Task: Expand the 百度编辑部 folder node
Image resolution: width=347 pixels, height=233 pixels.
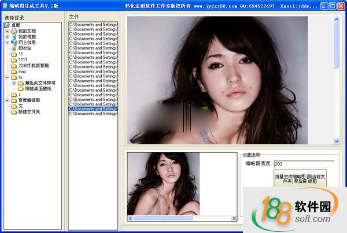Action: pos(7,100)
